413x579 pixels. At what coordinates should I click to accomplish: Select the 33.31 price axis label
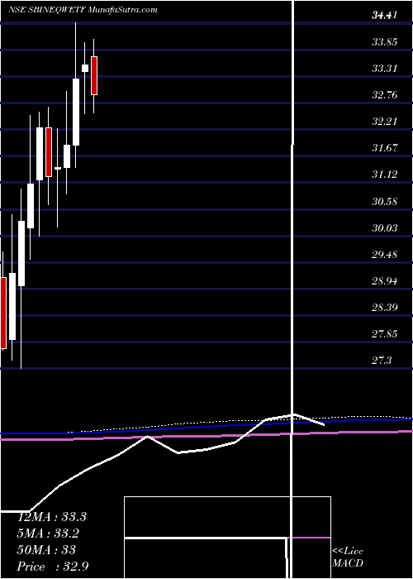click(x=385, y=69)
